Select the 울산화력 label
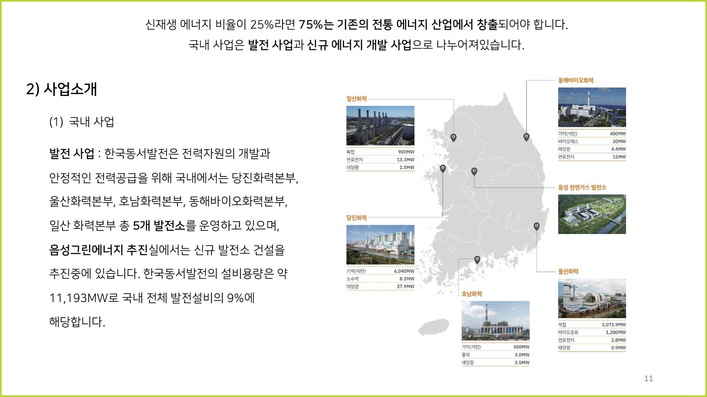Image resolution: width=707 pixels, height=397 pixels. 568,271
